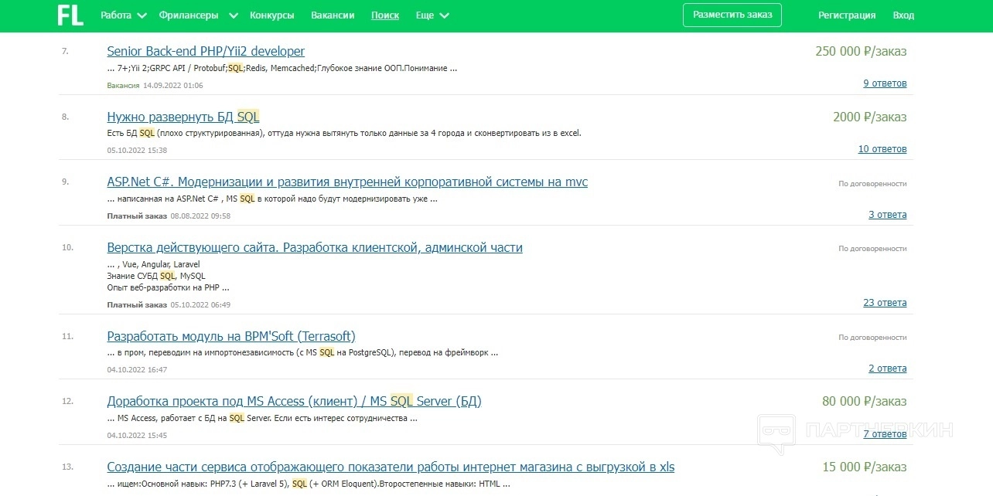Click the Регистрация link
993x496 pixels.
(x=847, y=15)
